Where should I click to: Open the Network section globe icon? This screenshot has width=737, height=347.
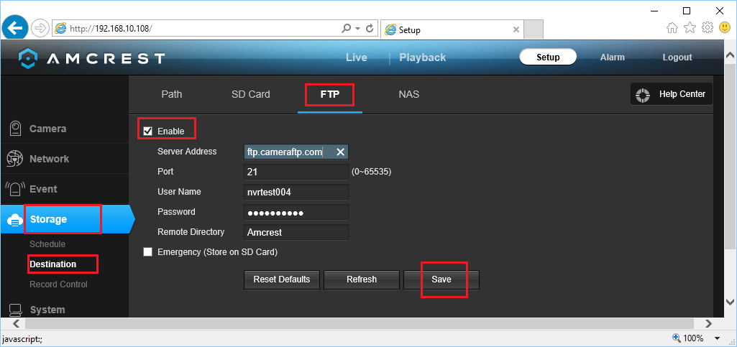[x=15, y=159]
